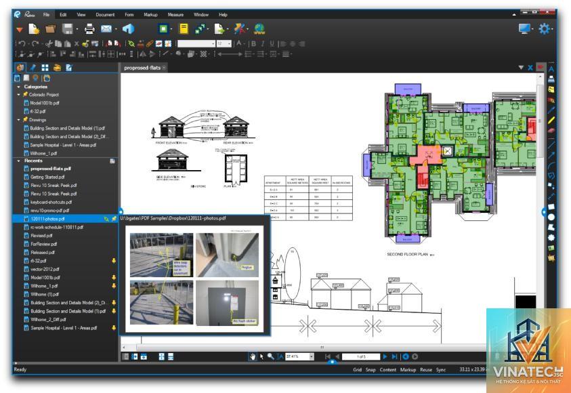The image size is (571, 393).
Task: Open the email icon dropdown arrow
Action: pos(116,29)
